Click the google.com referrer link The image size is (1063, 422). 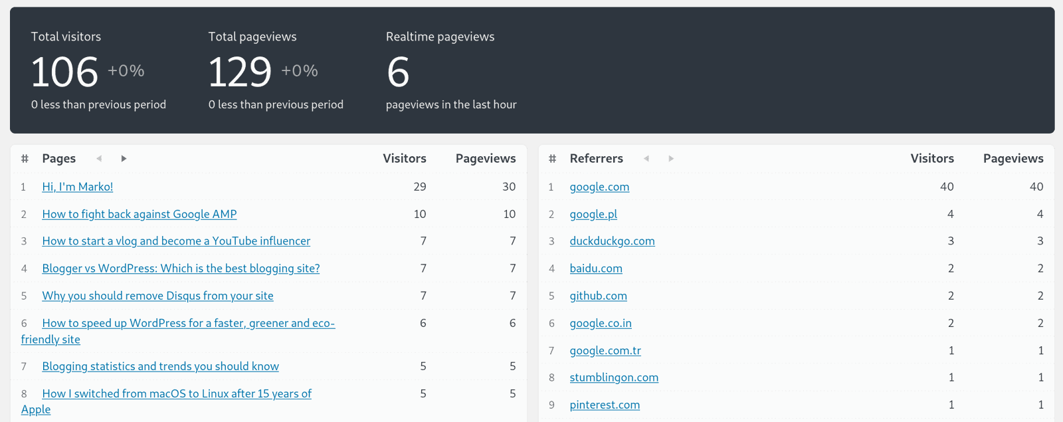click(x=599, y=187)
